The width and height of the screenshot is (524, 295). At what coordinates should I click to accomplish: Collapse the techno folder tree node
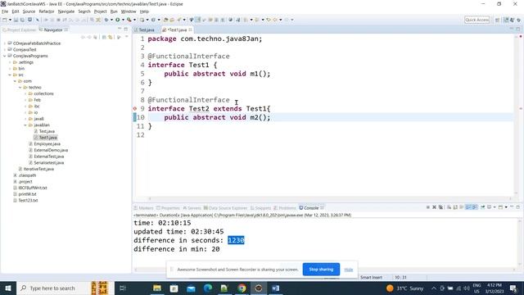[x=20, y=88]
